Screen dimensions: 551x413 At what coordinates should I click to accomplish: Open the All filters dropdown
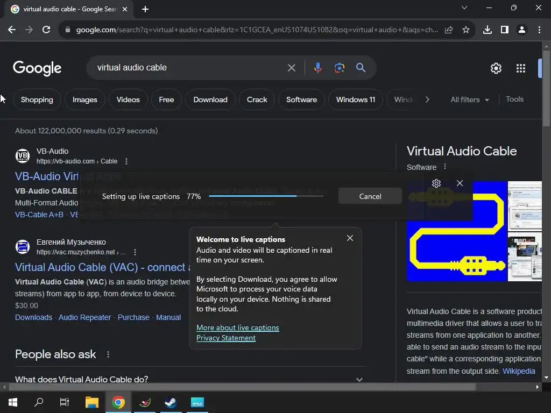click(469, 99)
